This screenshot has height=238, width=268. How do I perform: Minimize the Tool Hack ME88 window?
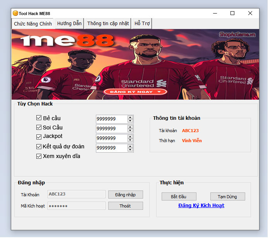coord(215,13)
